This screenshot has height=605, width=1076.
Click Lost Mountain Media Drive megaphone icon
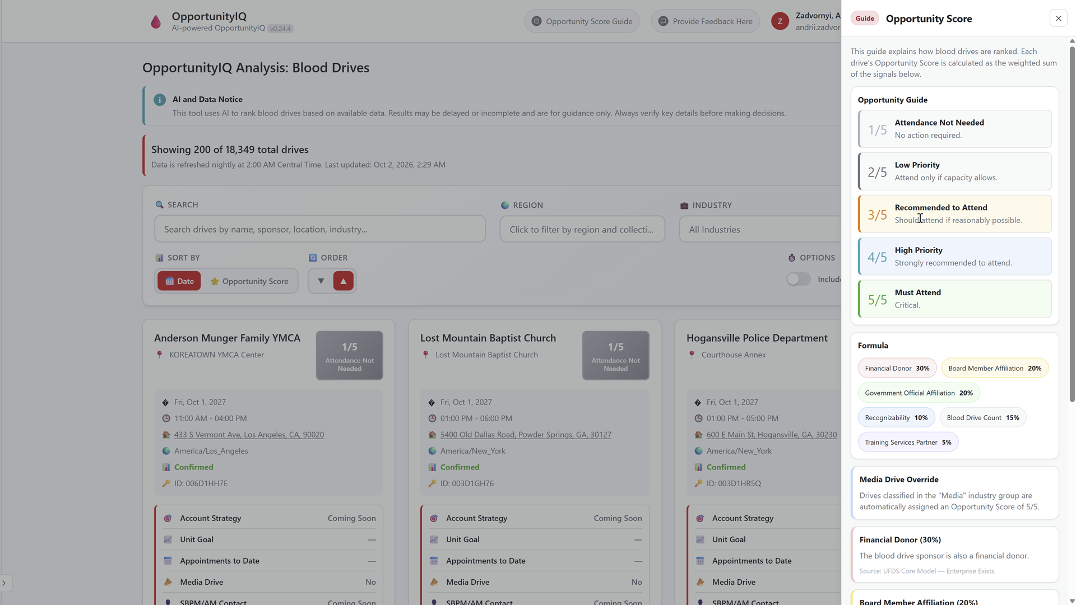(x=434, y=582)
